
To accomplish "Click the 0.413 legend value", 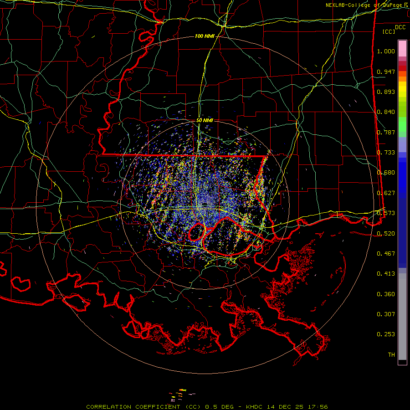I will click(386, 274).
